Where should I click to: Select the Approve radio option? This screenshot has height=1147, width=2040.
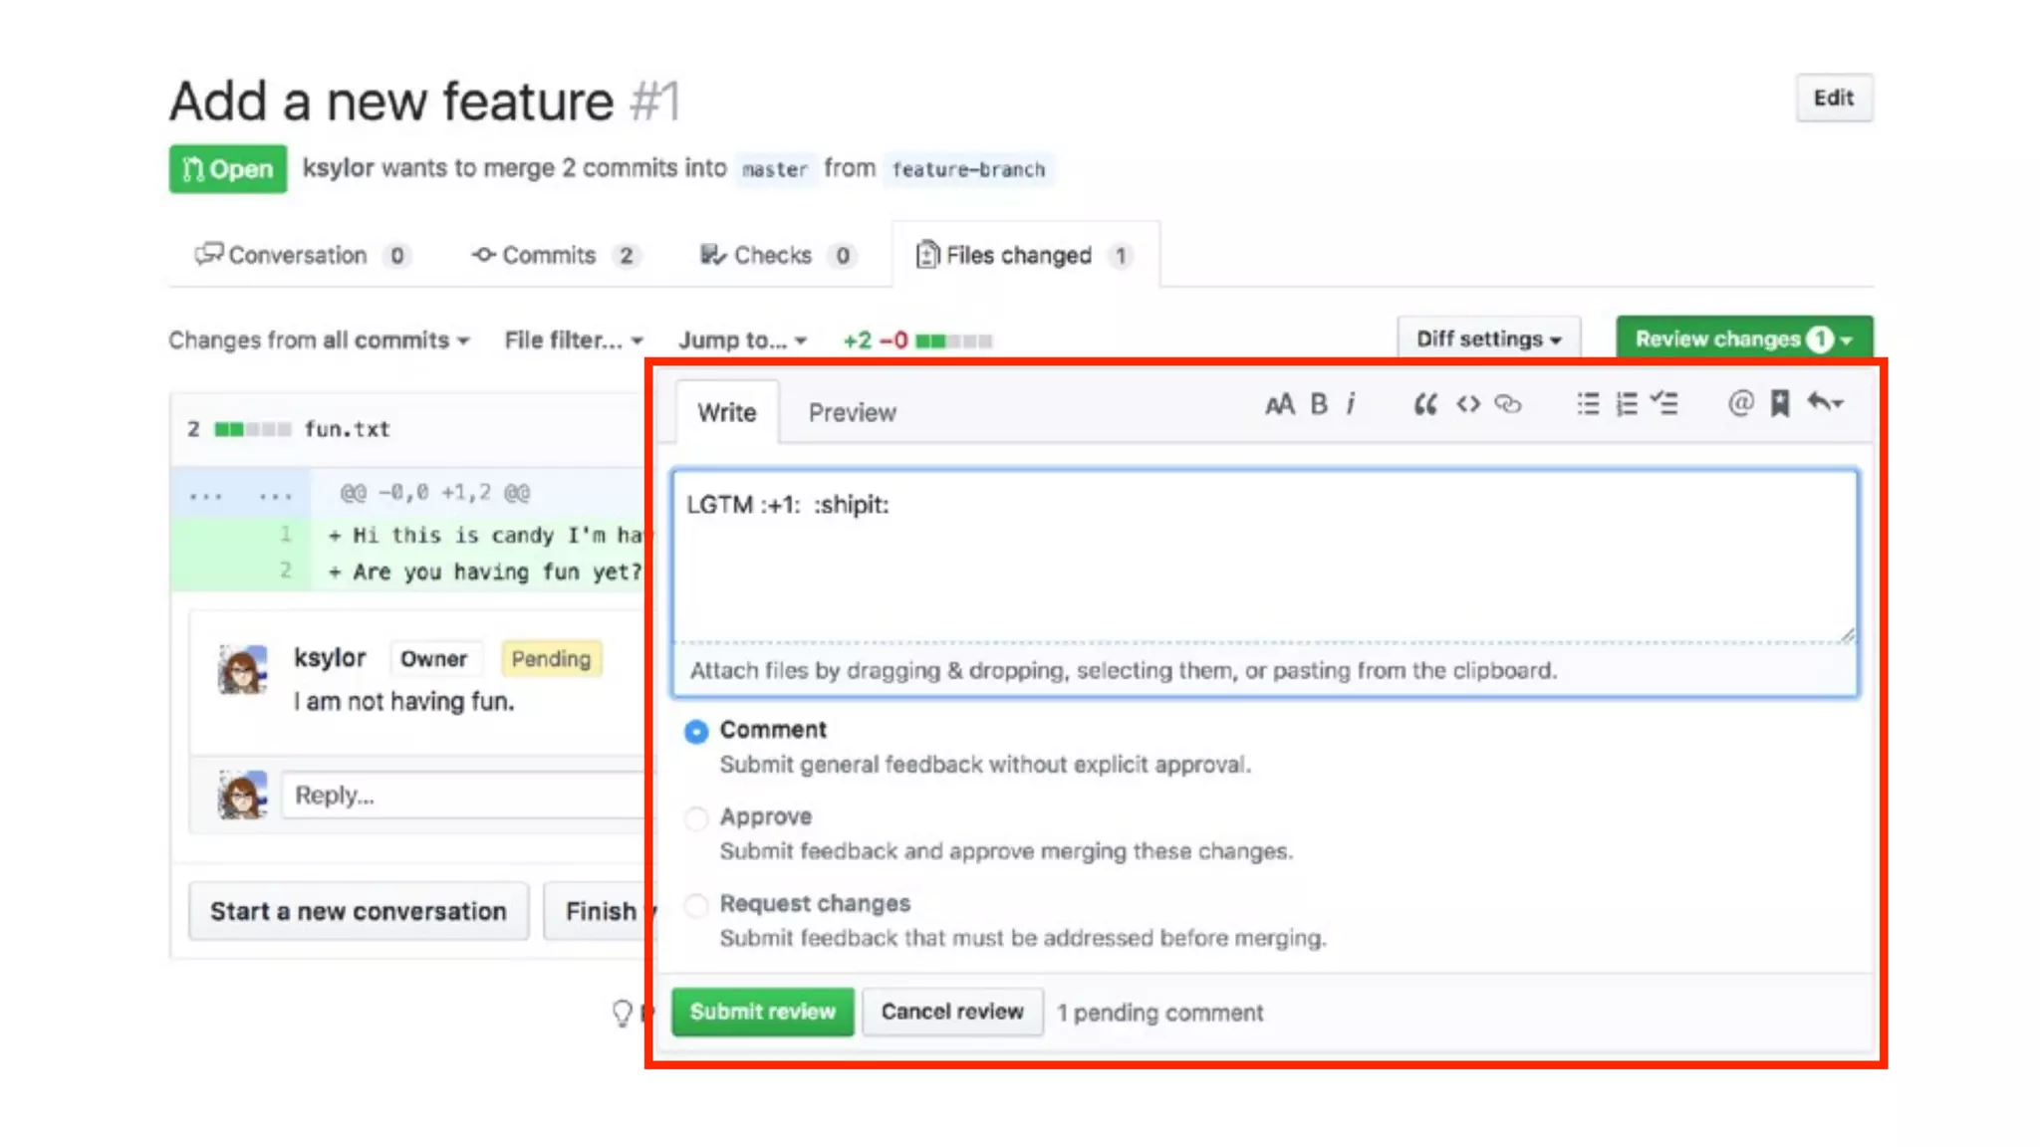[x=696, y=818]
